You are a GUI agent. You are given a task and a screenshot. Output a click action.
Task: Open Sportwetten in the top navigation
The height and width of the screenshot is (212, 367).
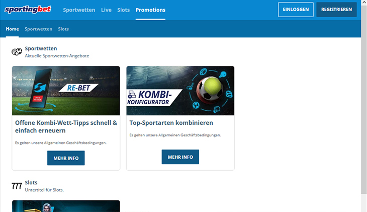(x=79, y=10)
